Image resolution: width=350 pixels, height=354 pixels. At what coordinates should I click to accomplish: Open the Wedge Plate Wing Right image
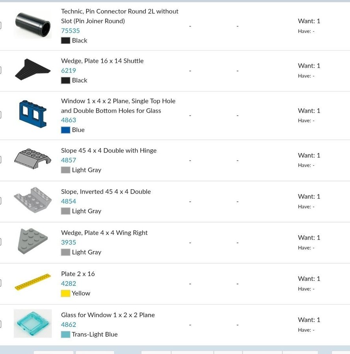[33, 241]
